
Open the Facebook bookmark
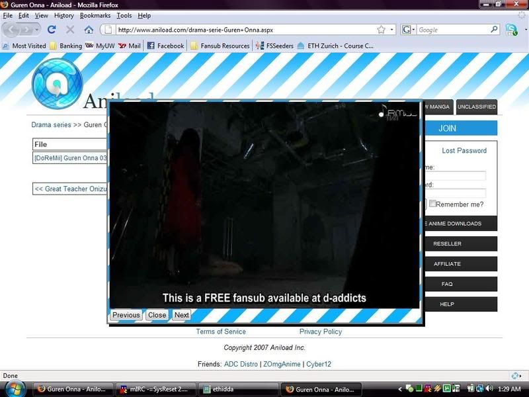[x=166, y=46]
